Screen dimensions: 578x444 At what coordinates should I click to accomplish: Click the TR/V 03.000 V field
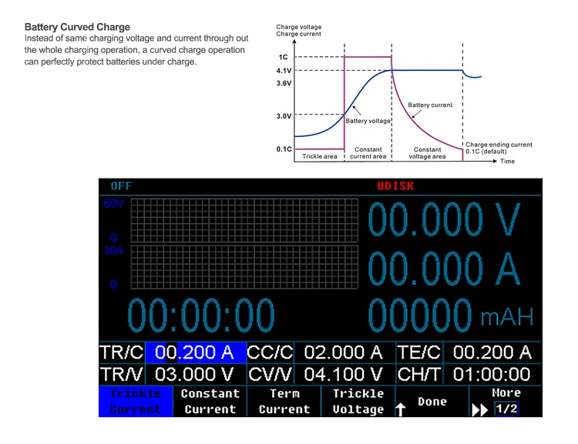click(194, 374)
